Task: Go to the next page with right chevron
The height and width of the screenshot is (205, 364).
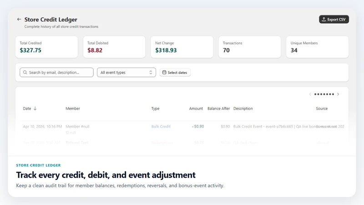Action: coord(338,94)
